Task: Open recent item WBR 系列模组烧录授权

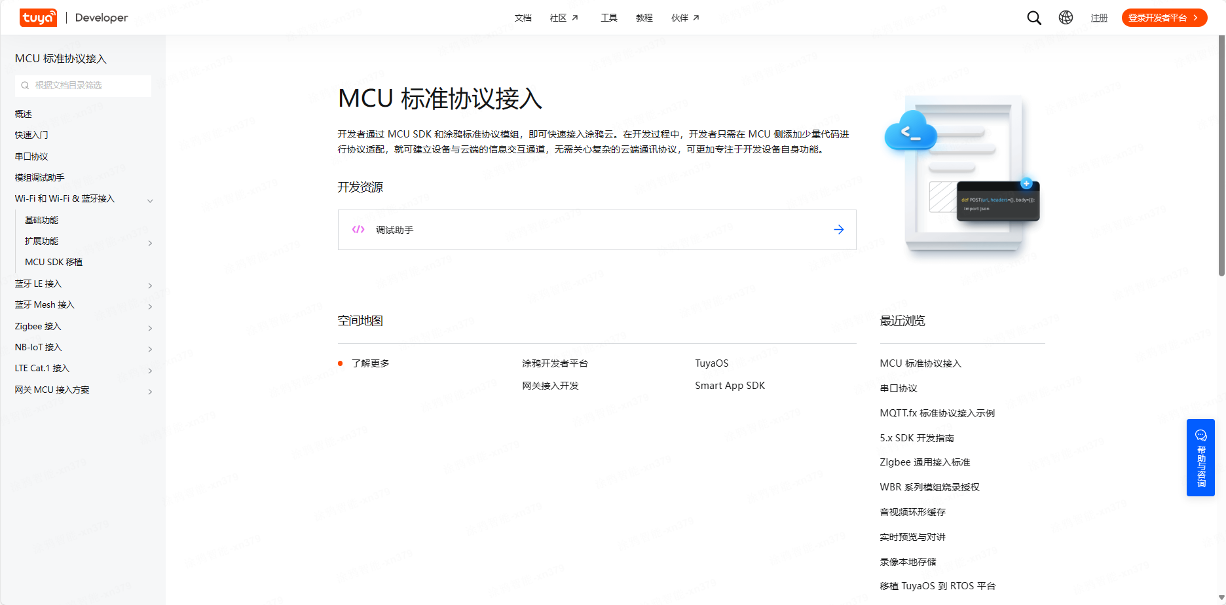Action: click(929, 487)
